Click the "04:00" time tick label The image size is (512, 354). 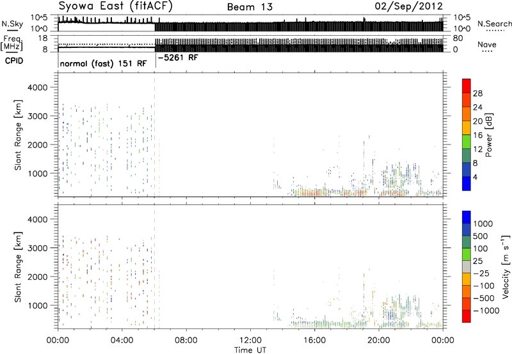tap(122, 341)
